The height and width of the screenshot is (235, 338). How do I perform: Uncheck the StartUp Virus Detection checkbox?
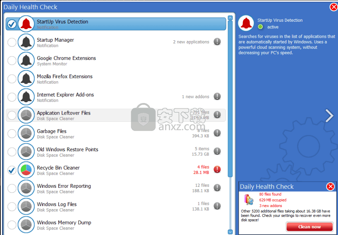[x=12, y=24]
